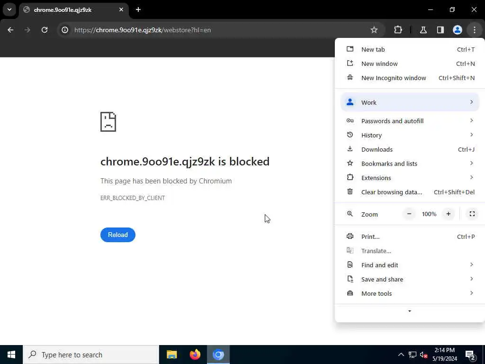Screen dimensions: 485x364
Task: Choose New window from the menu
Action: click(x=410, y=64)
